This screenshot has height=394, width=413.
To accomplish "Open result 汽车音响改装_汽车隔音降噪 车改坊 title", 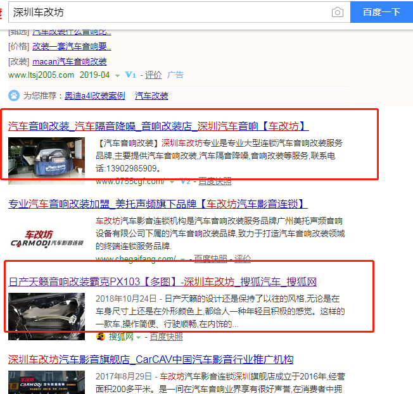I will 158,126.
